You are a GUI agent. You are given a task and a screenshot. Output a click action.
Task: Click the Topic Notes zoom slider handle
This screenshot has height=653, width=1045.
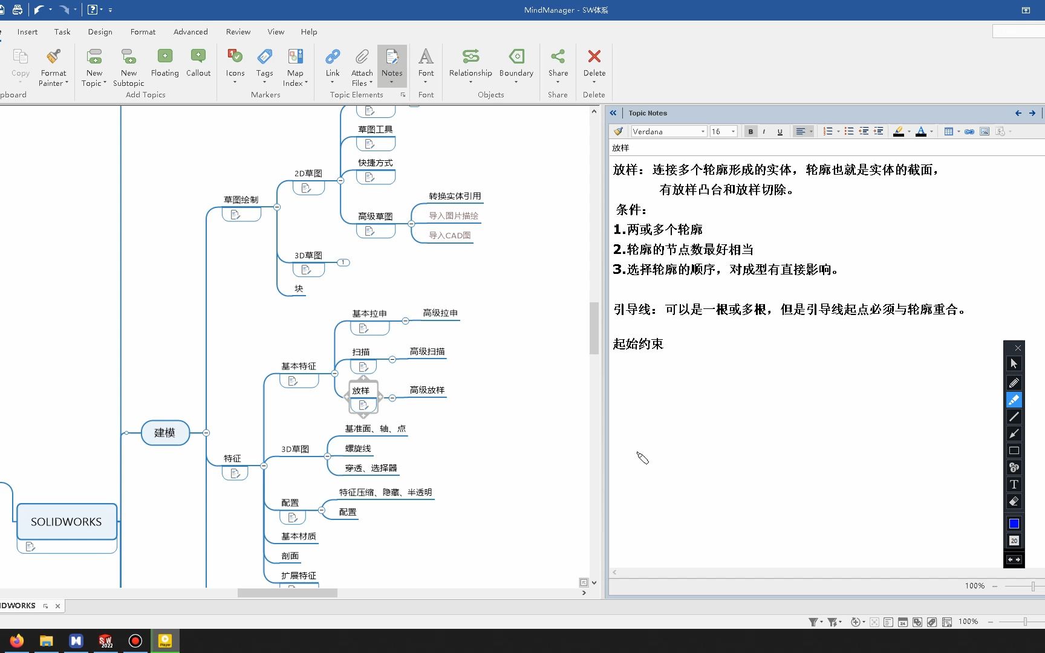click(1033, 586)
